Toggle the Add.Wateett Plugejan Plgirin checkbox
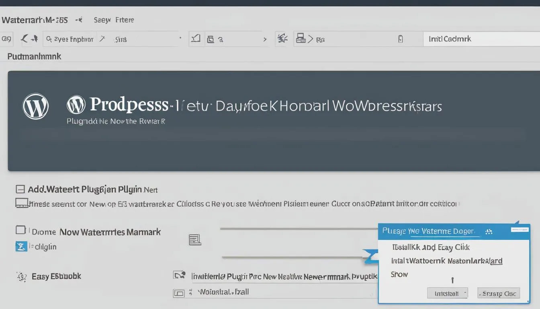The height and width of the screenshot is (309, 540). pyautogui.click(x=20, y=189)
